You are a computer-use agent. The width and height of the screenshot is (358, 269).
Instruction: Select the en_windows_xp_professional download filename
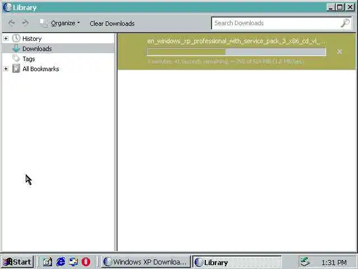(237, 41)
